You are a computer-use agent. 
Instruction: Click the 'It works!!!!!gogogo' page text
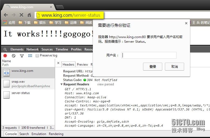(x=49, y=34)
